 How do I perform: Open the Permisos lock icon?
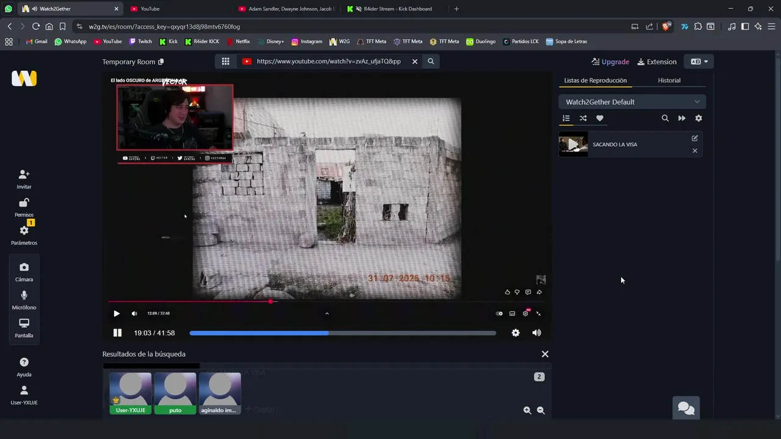point(24,207)
